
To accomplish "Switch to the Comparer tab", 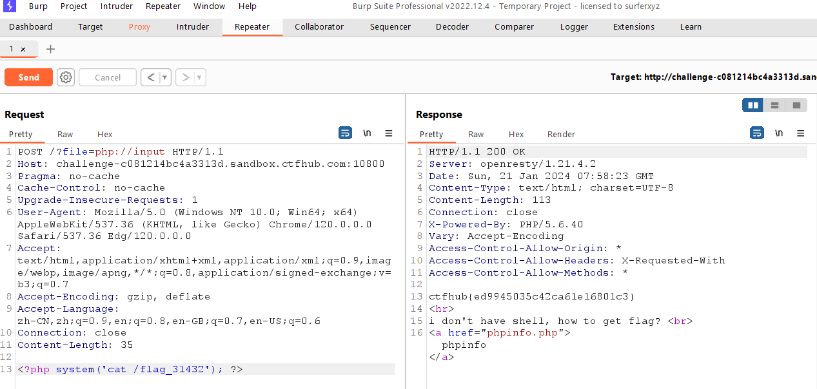I will [x=514, y=26].
